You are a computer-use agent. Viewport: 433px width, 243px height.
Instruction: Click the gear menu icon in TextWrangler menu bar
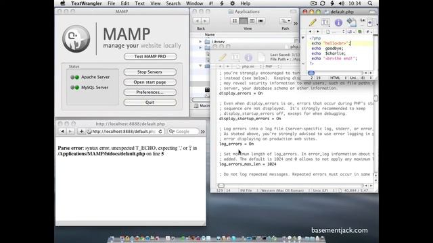(233, 3)
